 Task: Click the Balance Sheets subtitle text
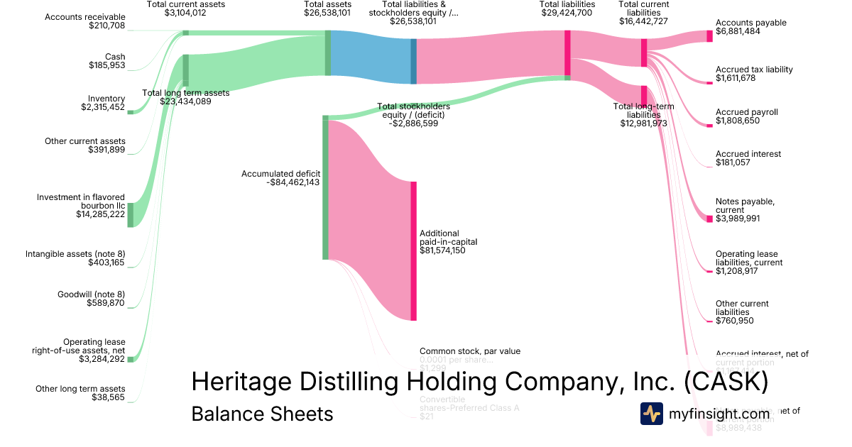pyautogui.click(x=262, y=414)
